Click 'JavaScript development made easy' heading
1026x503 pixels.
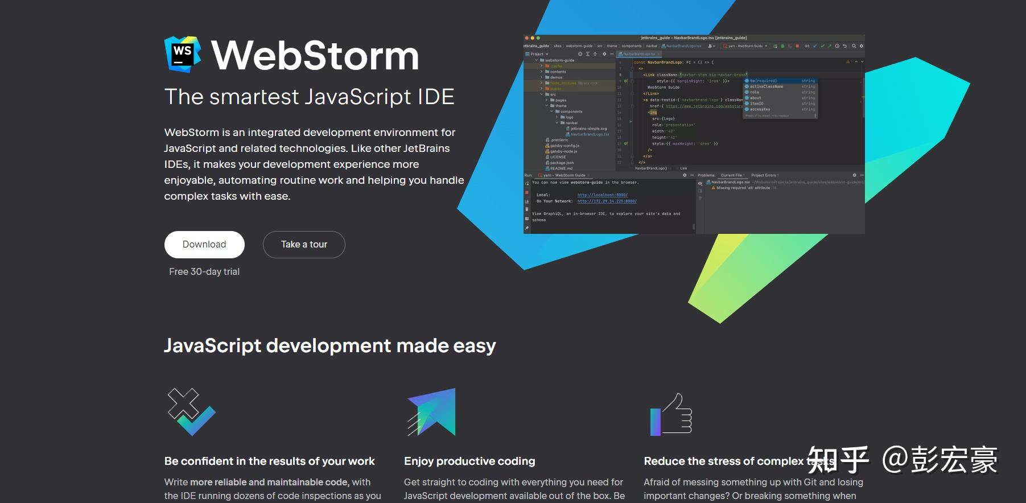tap(330, 346)
